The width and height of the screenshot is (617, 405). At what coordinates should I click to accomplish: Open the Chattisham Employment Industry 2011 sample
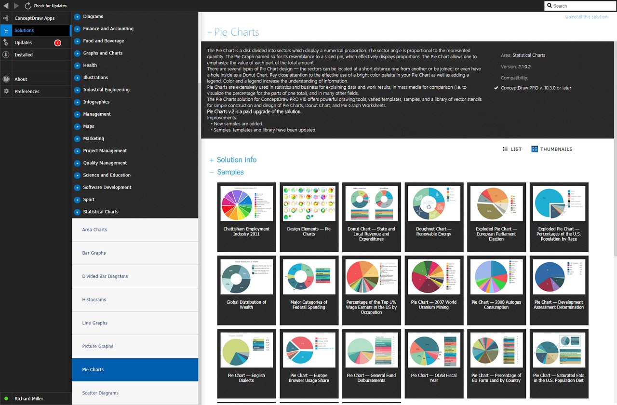[x=246, y=217]
